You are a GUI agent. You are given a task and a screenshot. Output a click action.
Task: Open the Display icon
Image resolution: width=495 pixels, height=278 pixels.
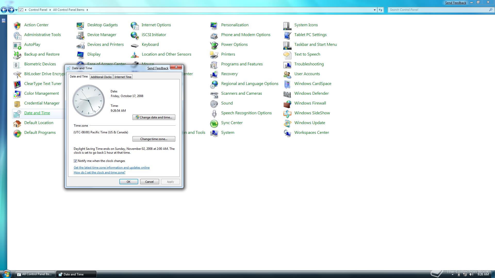click(80, 55)
